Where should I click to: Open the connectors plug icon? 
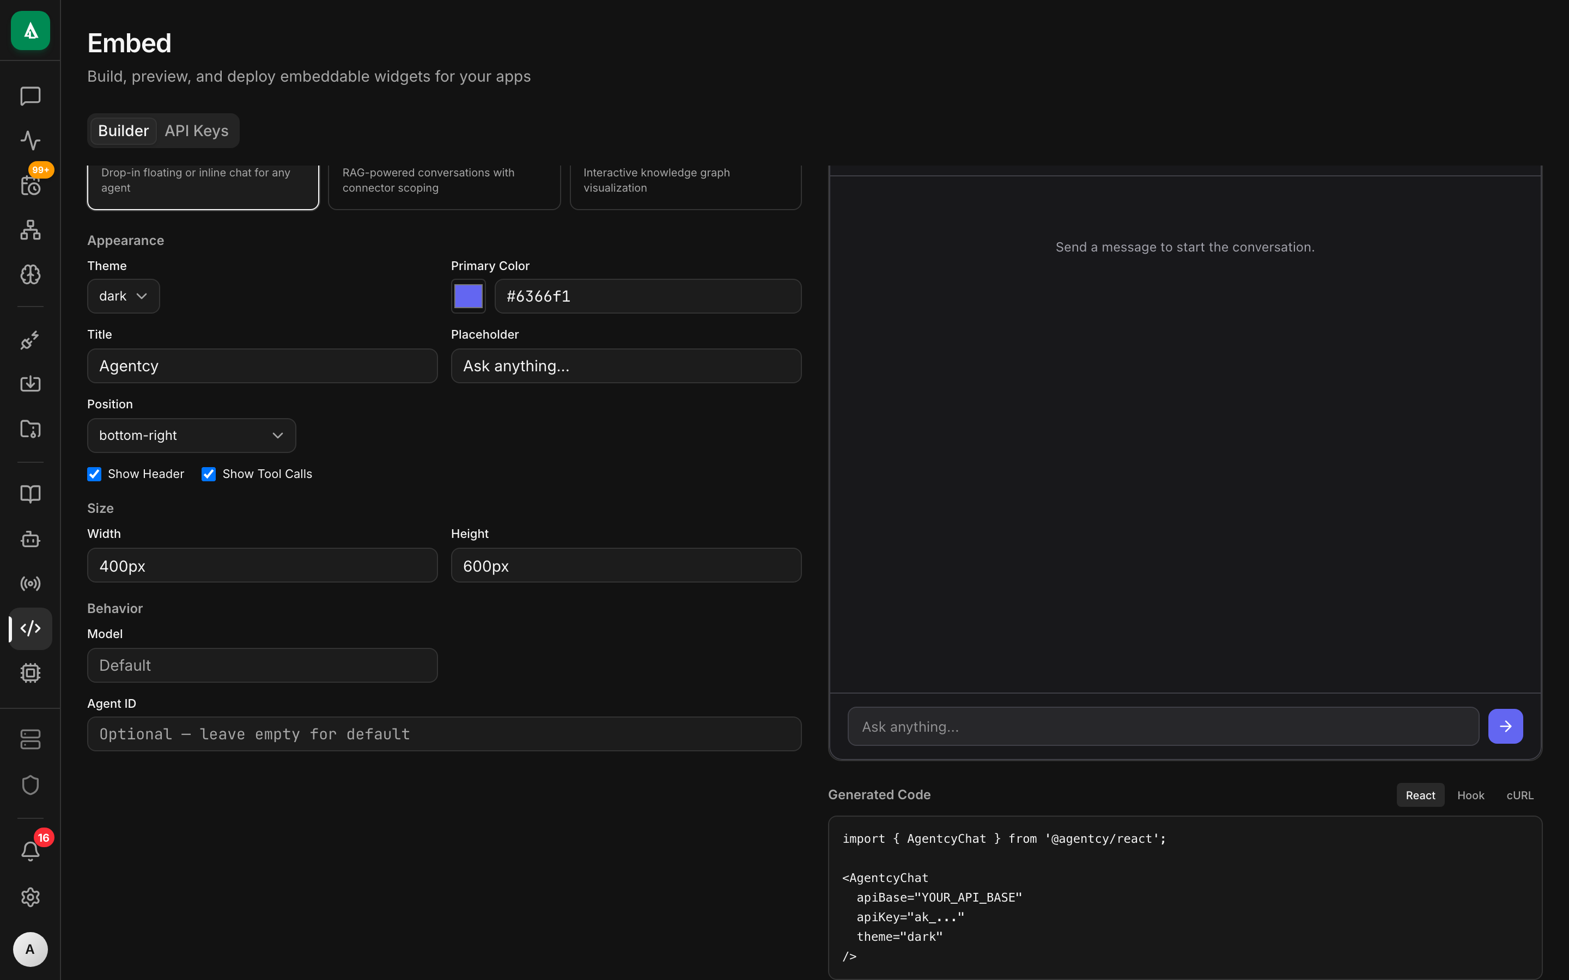31,340
